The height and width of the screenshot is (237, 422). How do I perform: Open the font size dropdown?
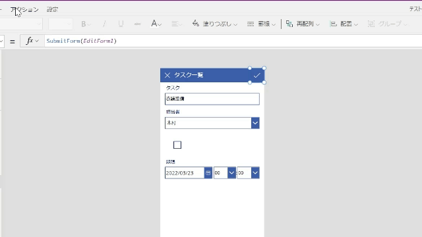[61, 24]
